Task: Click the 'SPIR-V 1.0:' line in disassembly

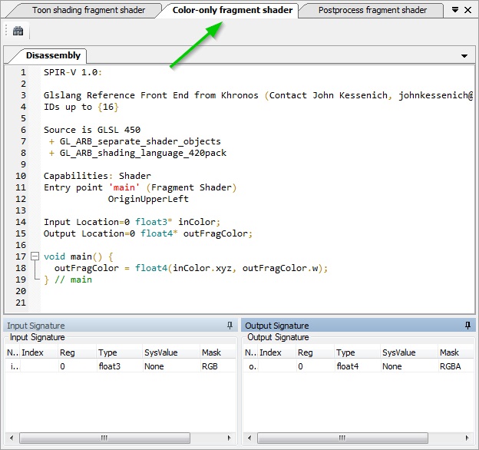Action: tap(73, 72)
